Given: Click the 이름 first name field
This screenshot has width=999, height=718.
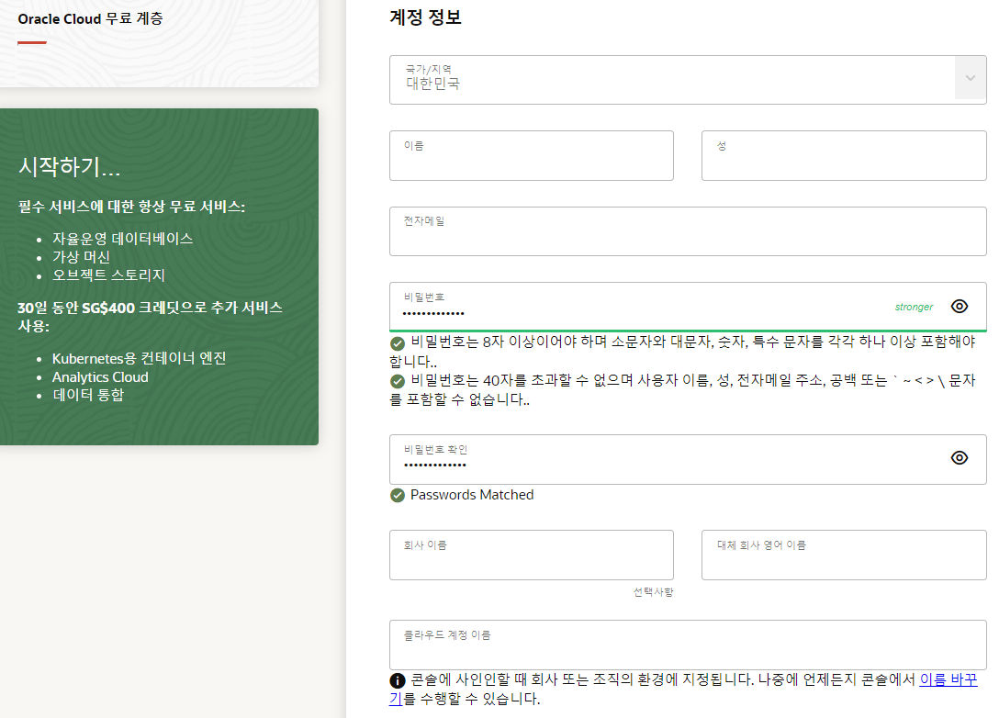Looking at the screenshot, I should point(532,155).
